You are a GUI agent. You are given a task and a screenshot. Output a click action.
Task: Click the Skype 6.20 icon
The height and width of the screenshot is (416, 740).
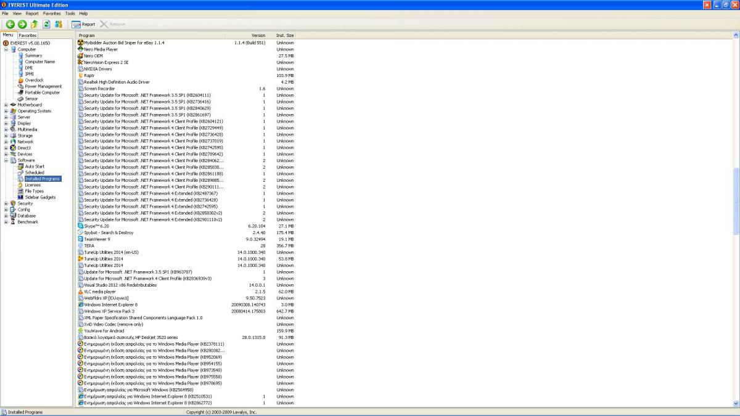click(x=80, y=226)
